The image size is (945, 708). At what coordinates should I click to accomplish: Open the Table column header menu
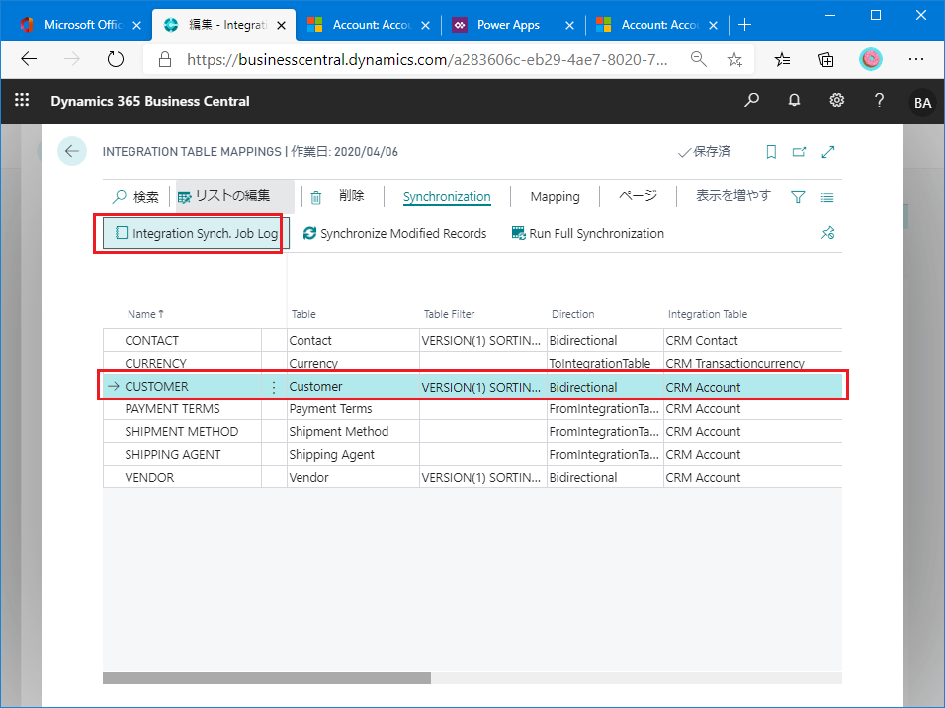pos(303,314)
